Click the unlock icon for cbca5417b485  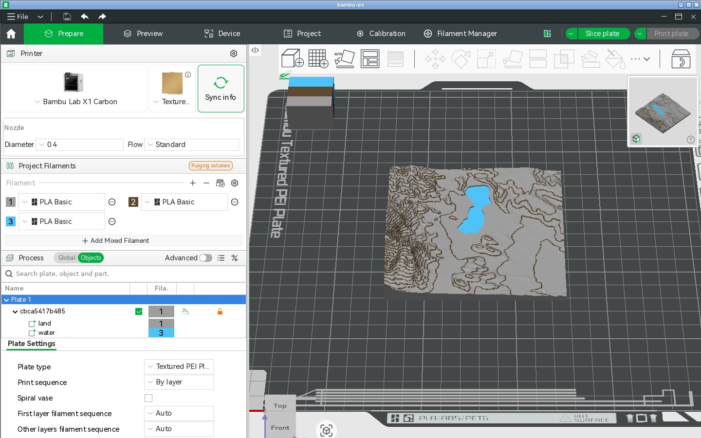point(220,311)
